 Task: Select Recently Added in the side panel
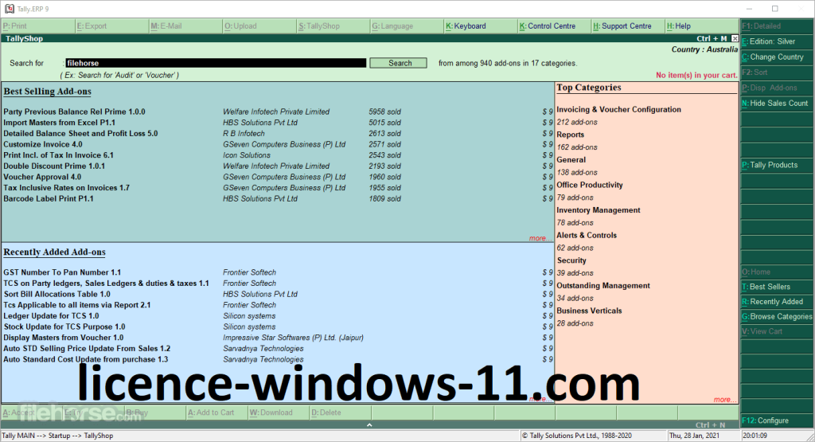click(775, 302)
